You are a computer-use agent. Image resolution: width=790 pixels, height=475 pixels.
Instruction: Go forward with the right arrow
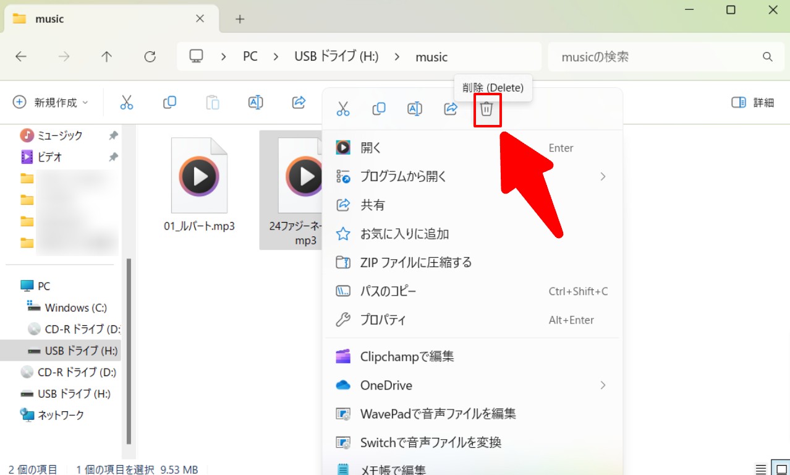click(64, 57)
